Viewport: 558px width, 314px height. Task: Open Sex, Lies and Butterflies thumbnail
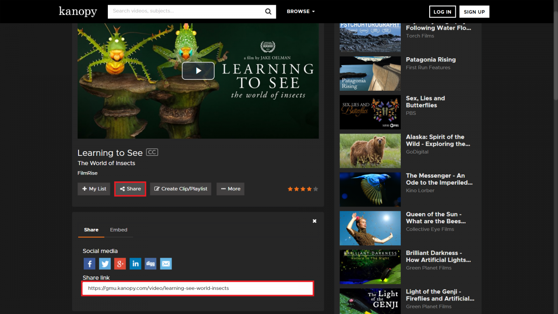pyautogui.click(x=370, y=112)
